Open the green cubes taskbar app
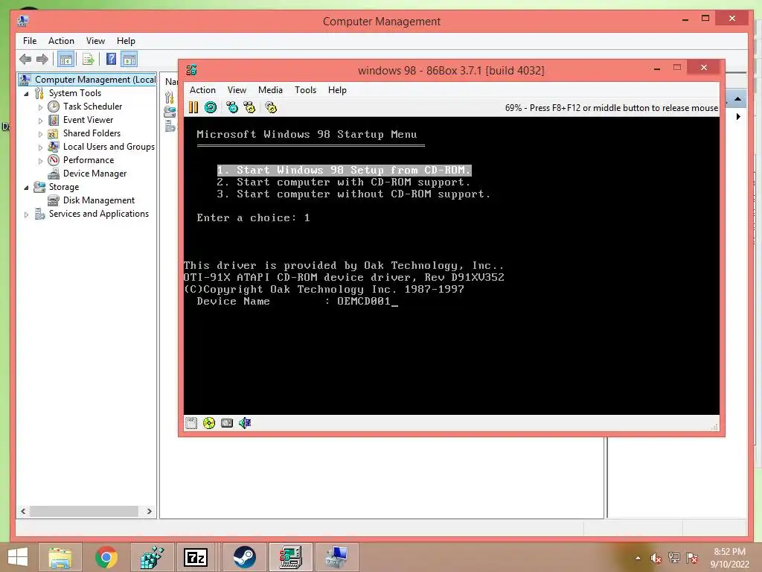762x572 pixels. 152,557
